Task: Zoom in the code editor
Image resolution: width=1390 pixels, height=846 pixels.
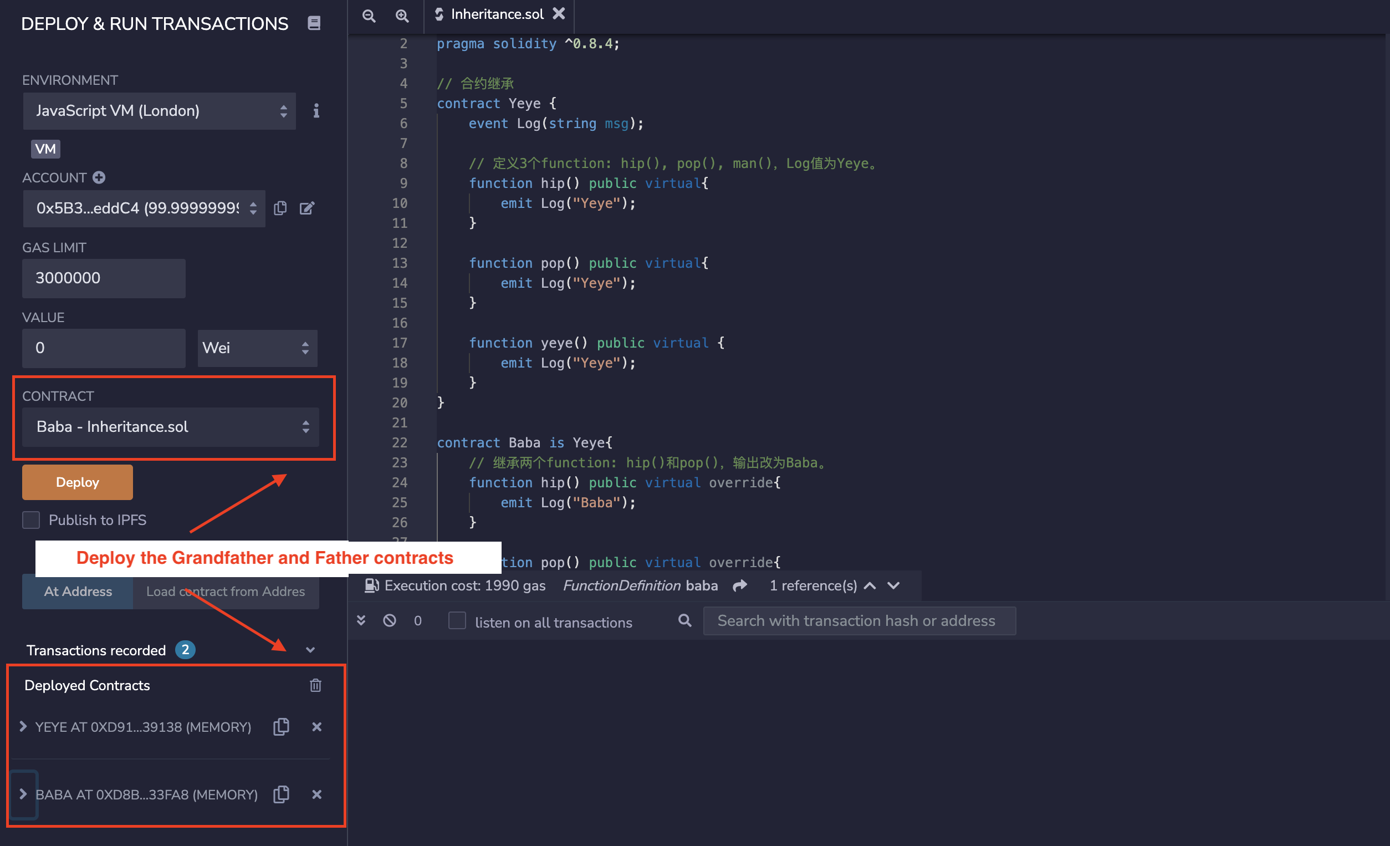Action: (402, 15)
